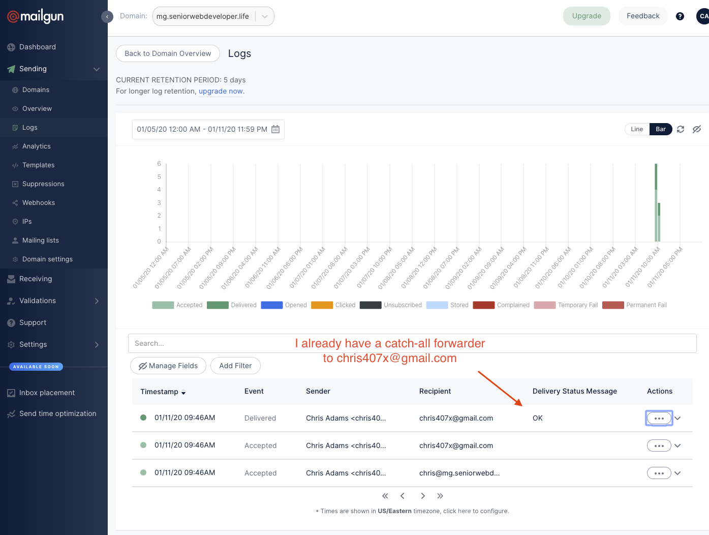This screenshot has width=709, height=535.
Task: Open actions menu for the Delivered log row
Action: [659, 418]
